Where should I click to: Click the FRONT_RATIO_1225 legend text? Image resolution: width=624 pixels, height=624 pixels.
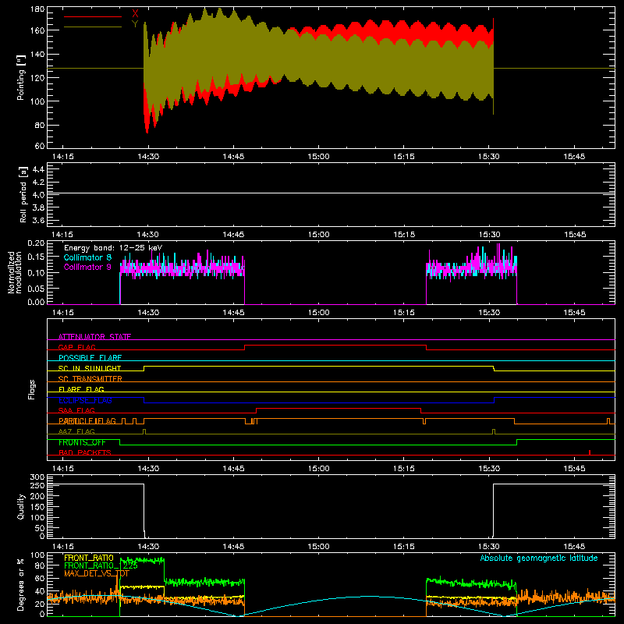[101, 565]
